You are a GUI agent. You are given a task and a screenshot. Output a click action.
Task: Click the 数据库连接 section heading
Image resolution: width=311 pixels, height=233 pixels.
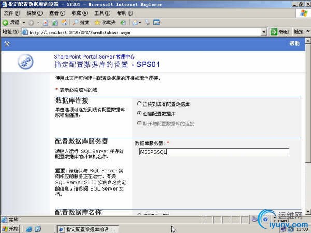tap(72, 100)
